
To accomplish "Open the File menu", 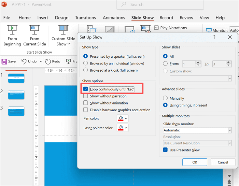I will click(x=7, y=18).
